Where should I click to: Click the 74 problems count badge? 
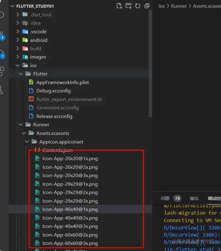click(177, 198)
